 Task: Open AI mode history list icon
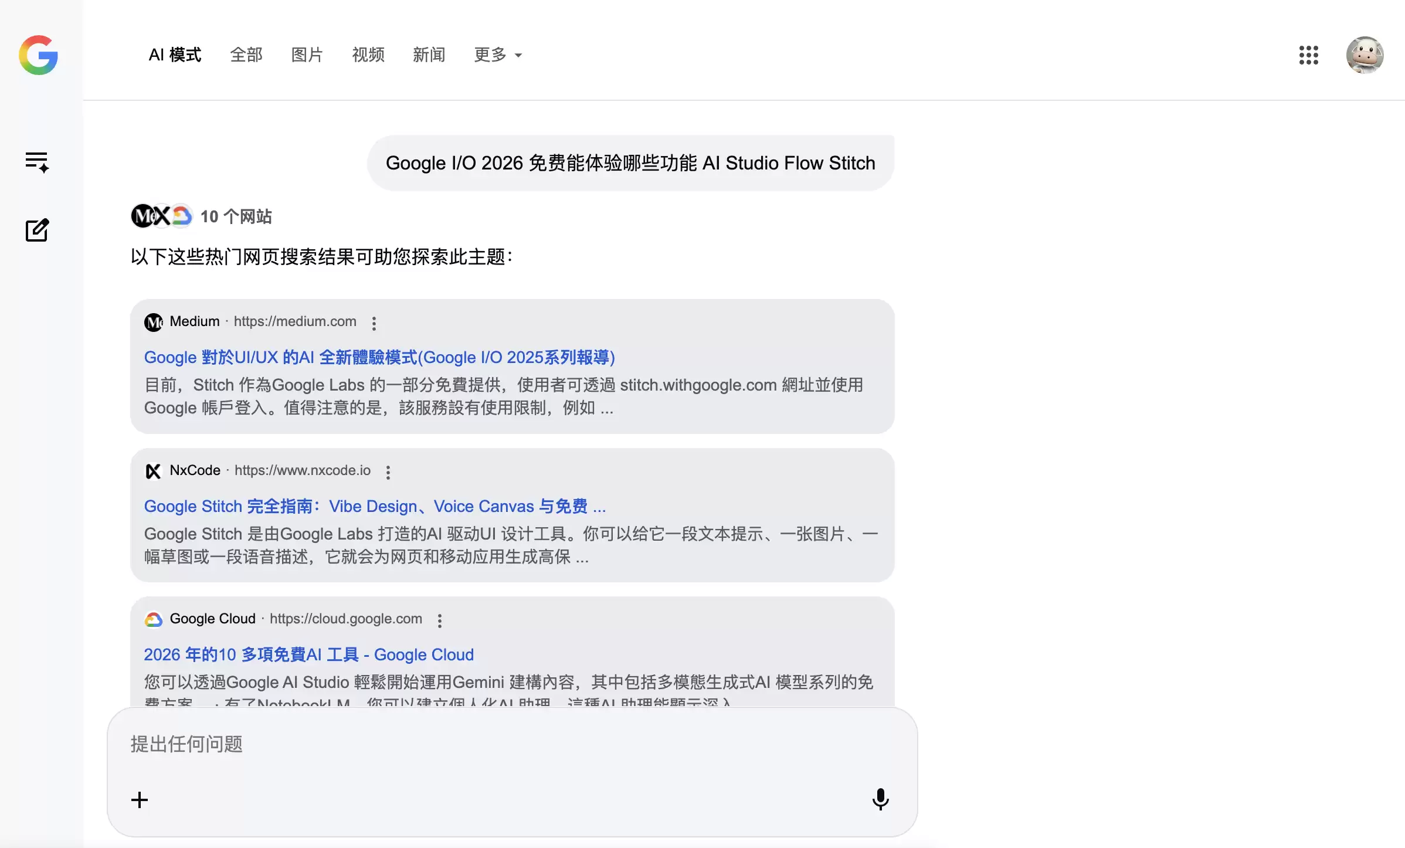37,162
